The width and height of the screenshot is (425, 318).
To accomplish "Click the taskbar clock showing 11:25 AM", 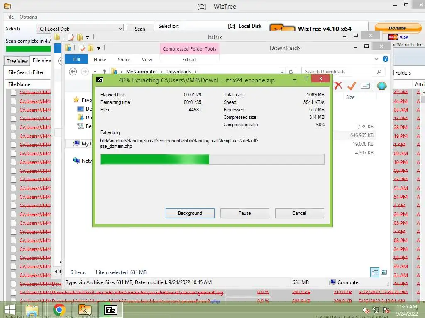I will (407, 310).
